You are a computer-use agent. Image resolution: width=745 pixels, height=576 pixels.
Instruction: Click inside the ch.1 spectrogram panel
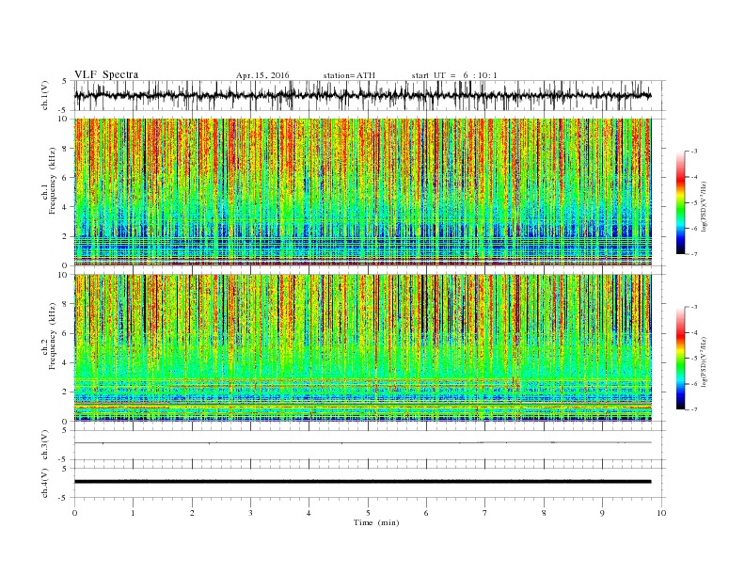(x=362, y=192)
